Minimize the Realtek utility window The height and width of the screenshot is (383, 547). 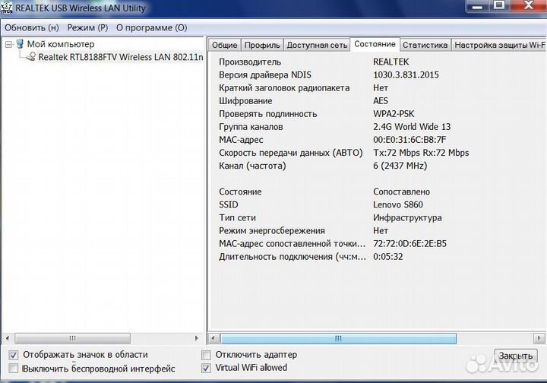click(x=477, y=7)
